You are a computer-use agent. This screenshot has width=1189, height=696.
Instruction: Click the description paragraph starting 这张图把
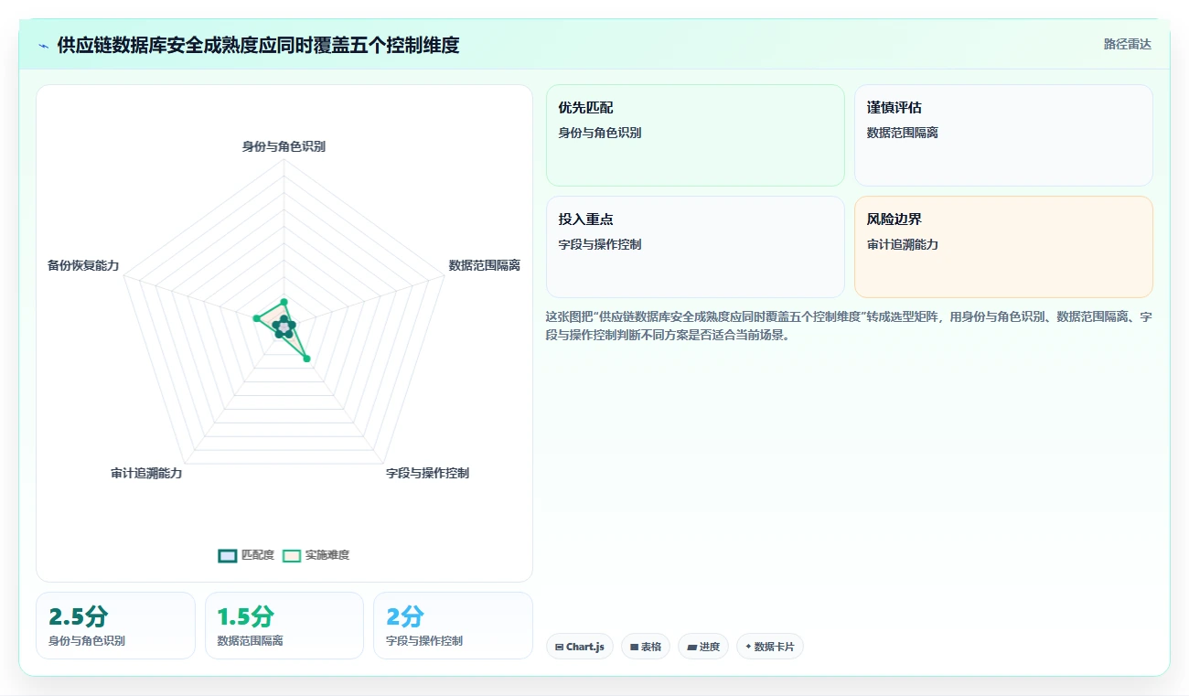coord(849,326)
